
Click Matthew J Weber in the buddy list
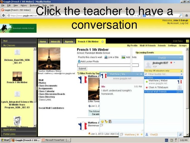pyautogui.click(x=158, y=80)
